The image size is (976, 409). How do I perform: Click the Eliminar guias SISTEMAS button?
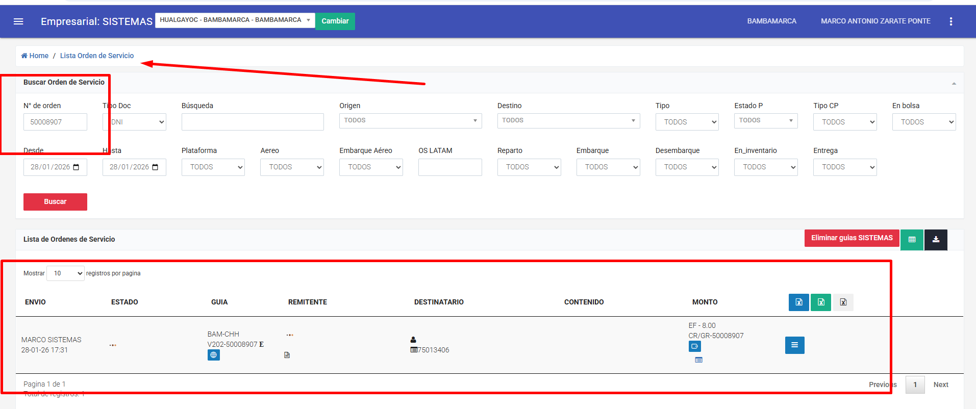[x=852, y=238]
